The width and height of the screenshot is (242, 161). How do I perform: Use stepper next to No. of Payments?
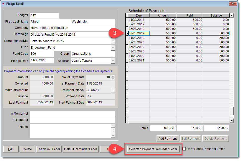point(113,77)
